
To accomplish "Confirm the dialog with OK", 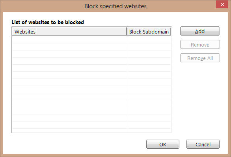I will [163, 144].
